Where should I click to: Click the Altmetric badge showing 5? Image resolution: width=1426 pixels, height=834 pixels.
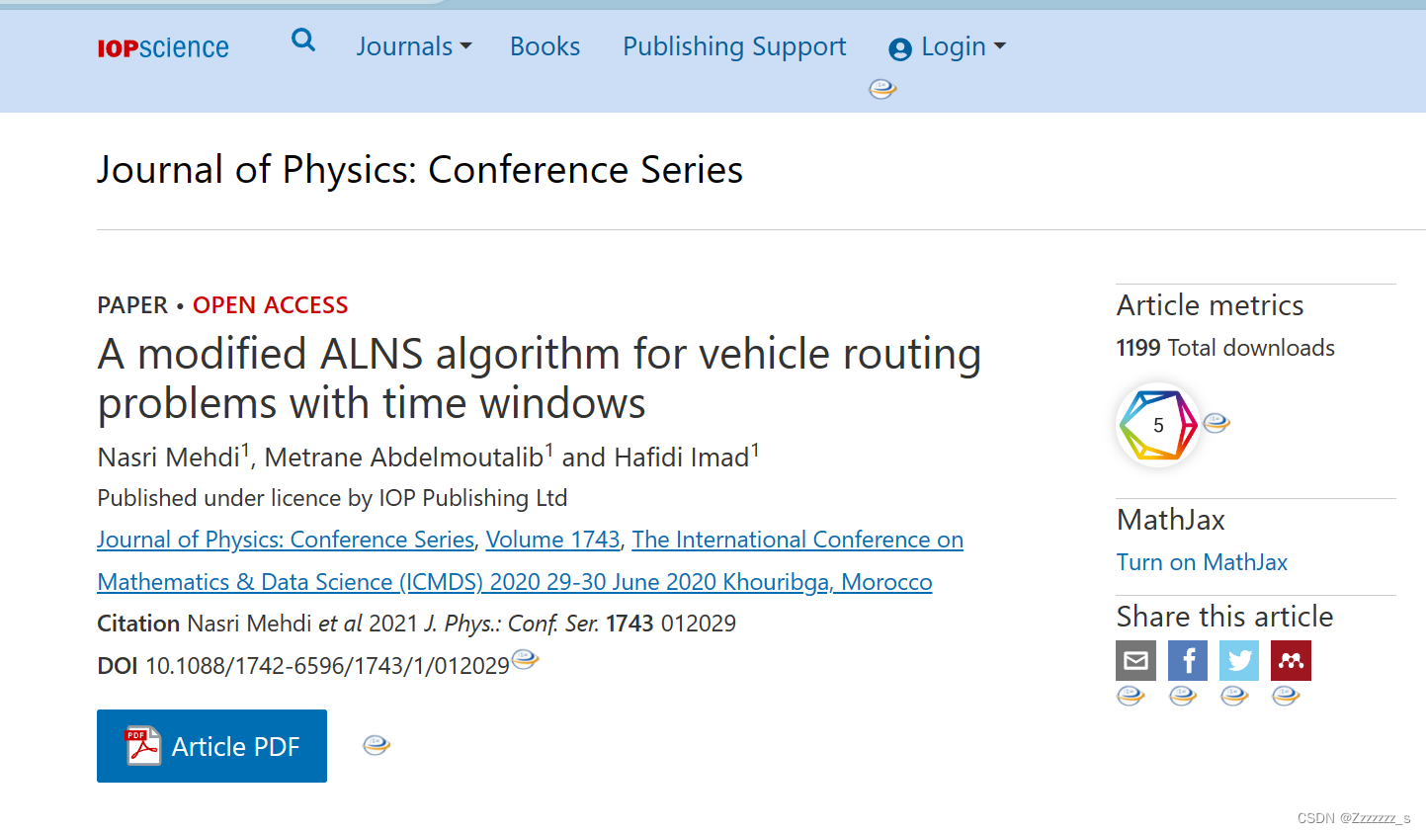pyautogui.click(x=1157, y=424)
